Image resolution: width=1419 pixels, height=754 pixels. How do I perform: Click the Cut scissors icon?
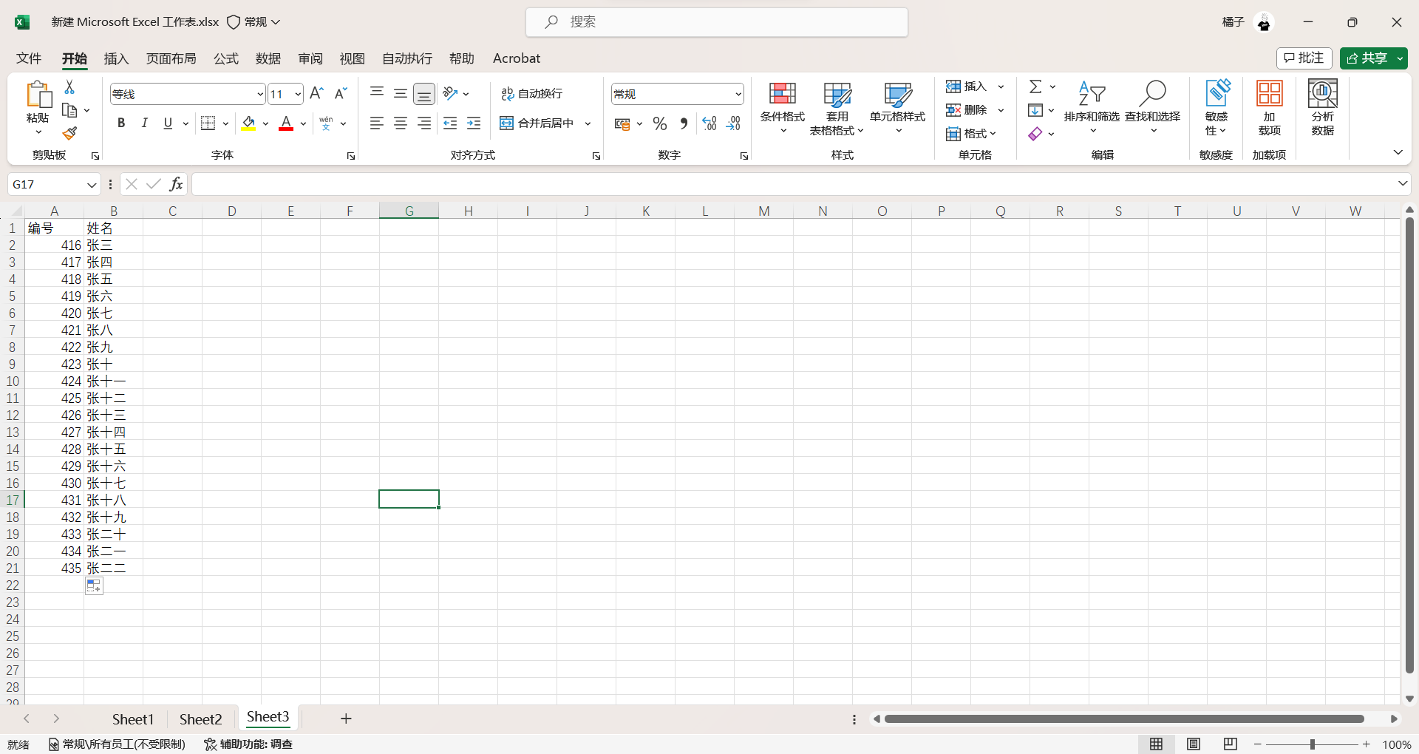tap(69, 87)
